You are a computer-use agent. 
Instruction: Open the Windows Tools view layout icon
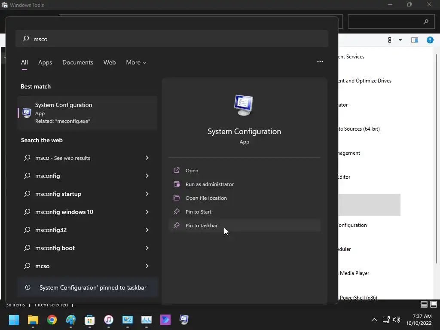[x=391, y=40]
